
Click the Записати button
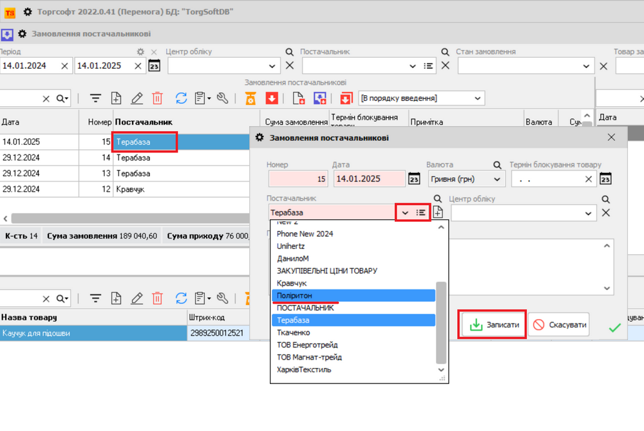[x=493, y=325]
